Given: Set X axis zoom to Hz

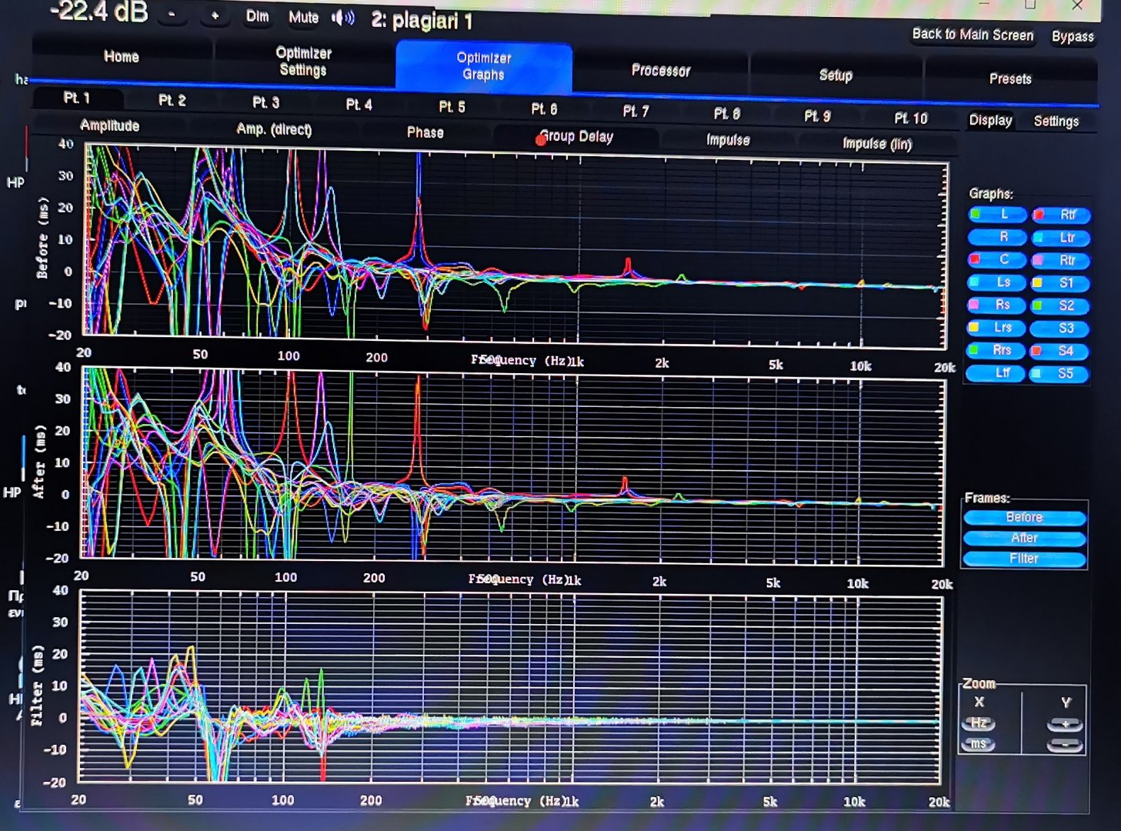Looking at the screenshot, I should tap(978, 723).
